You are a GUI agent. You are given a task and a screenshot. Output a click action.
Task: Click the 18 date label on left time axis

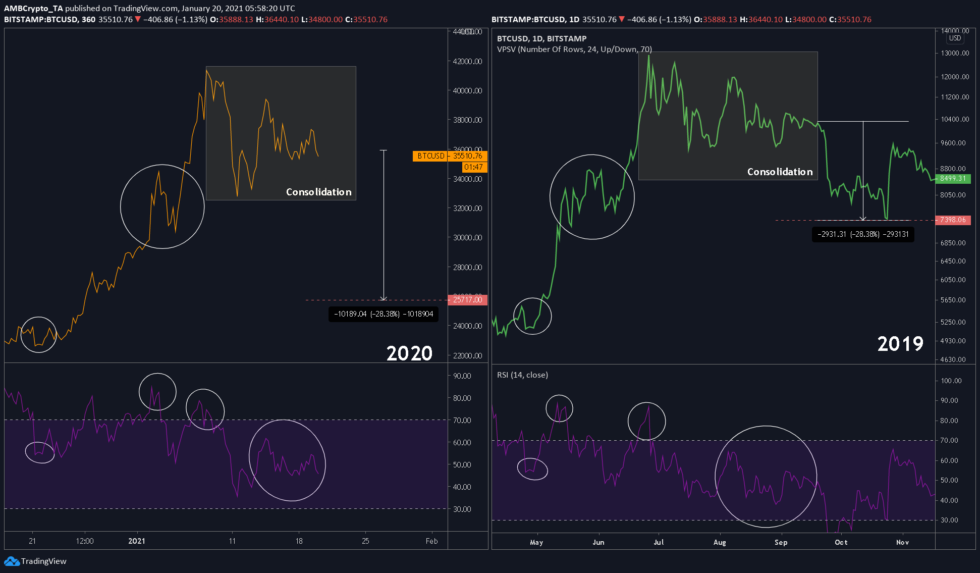[299, 541]
